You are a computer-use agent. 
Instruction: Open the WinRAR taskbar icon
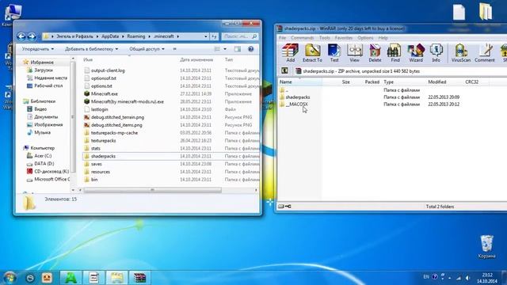pyautogui.click(x=139, y=278)
